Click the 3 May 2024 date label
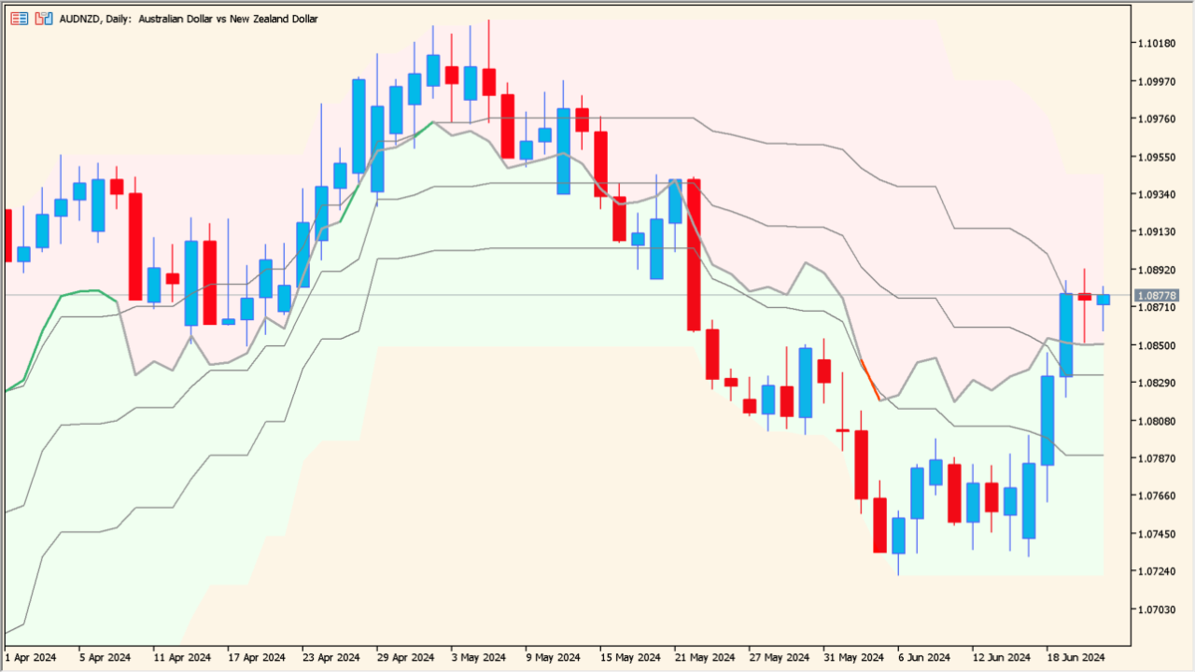 [480, 657]
